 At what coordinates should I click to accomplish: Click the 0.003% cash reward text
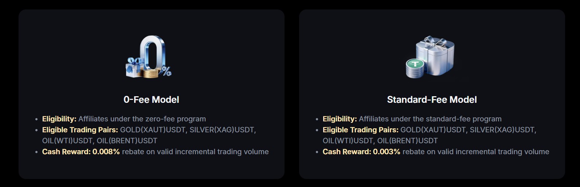(x=387, y=152)
